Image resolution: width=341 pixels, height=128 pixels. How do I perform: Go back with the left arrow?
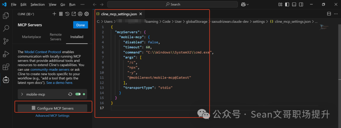pos(94,4)
